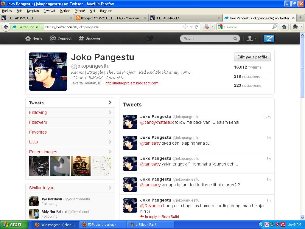Switch to untitled - Paint in taskbar
305x229 pixels.
[150, 225]
